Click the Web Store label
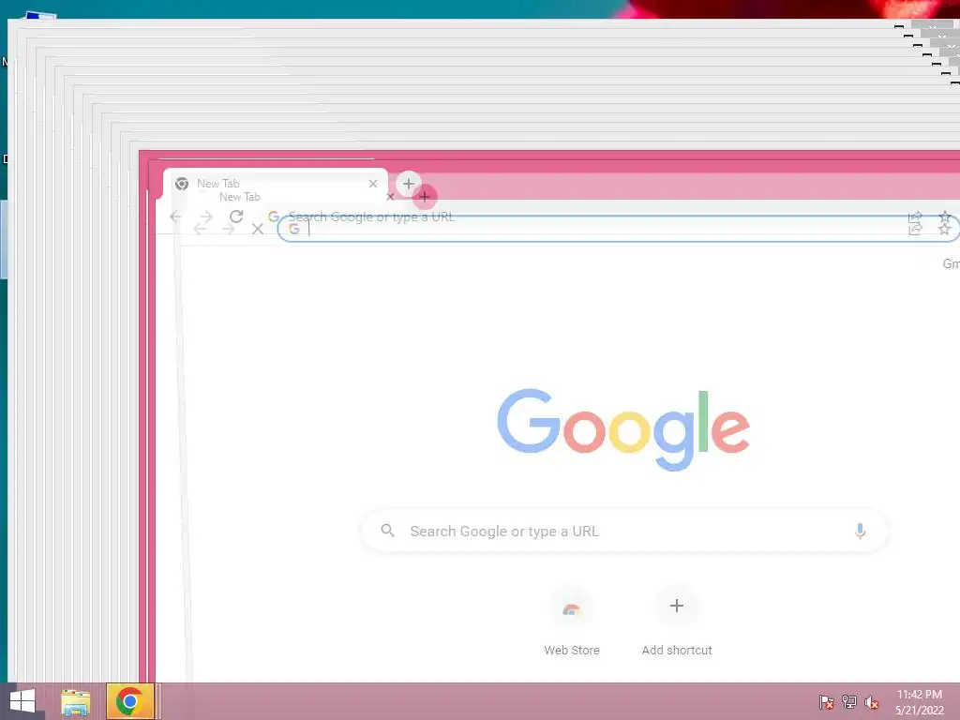The height and width of the screenshot is (720, 960). click(572, 651)
